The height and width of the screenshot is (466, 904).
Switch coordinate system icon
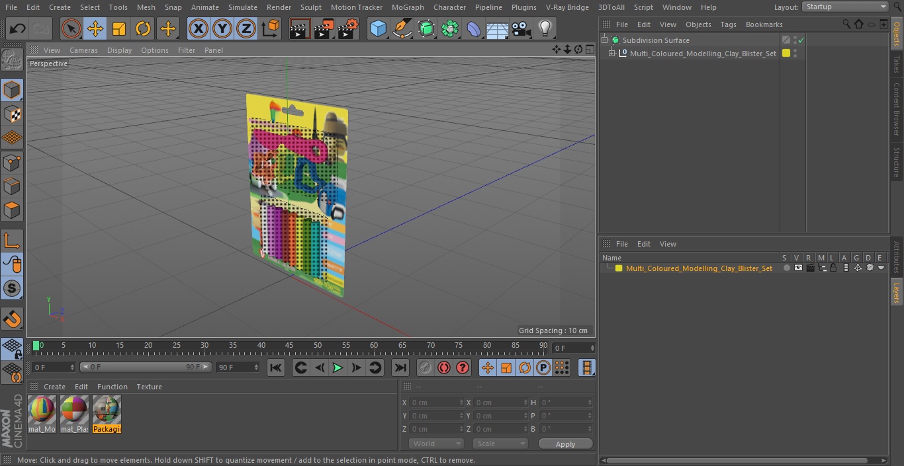(x=271, y=28)
